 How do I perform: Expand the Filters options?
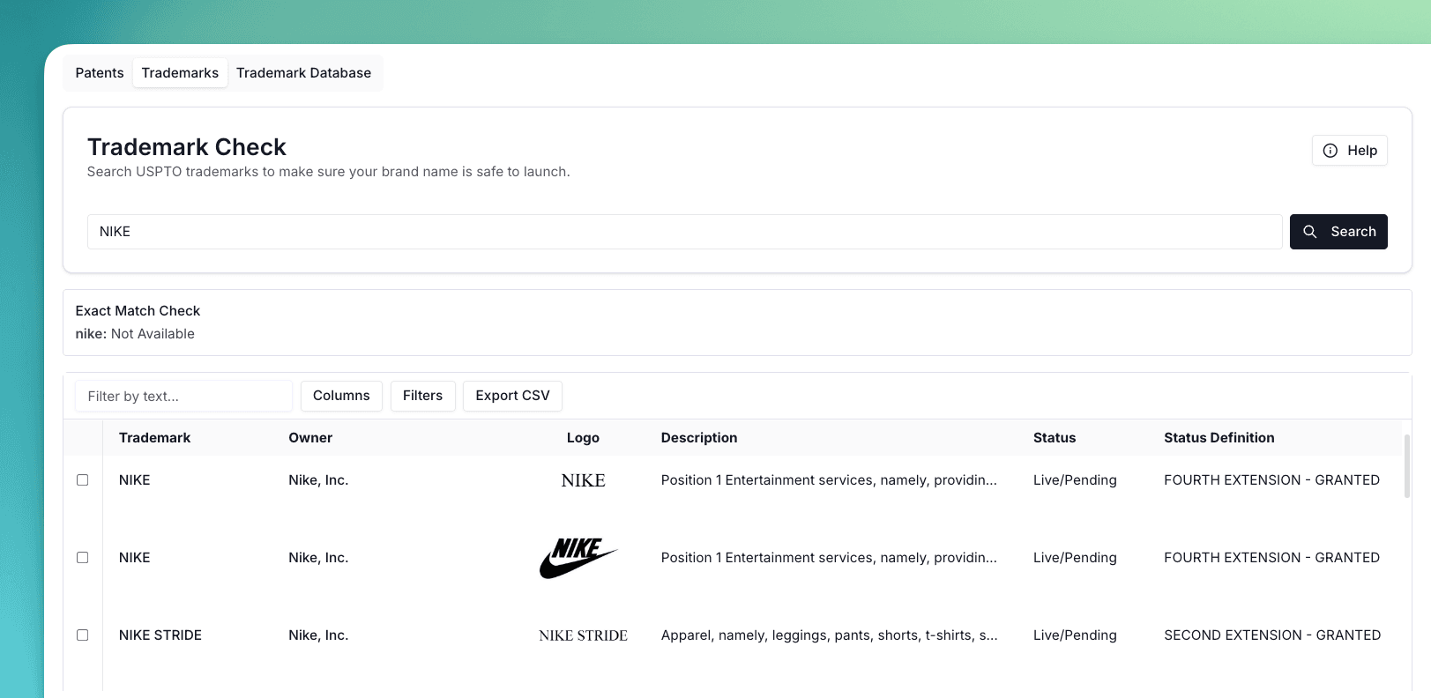click(422, 396)
